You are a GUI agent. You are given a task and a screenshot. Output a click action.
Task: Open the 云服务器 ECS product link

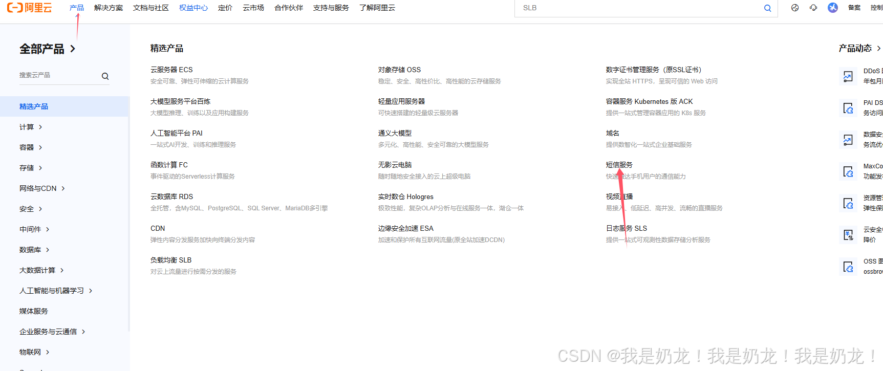click(x=171, y=70)
